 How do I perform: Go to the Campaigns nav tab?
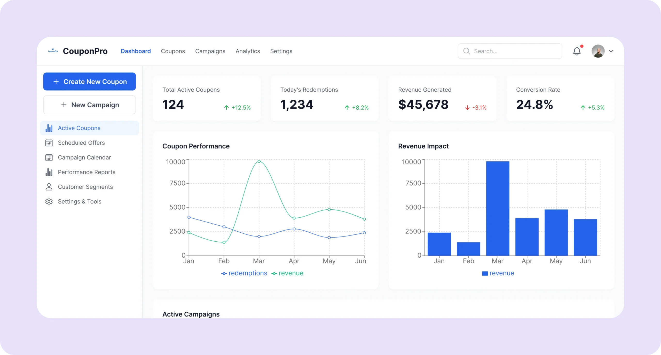(x=210, y=51)
